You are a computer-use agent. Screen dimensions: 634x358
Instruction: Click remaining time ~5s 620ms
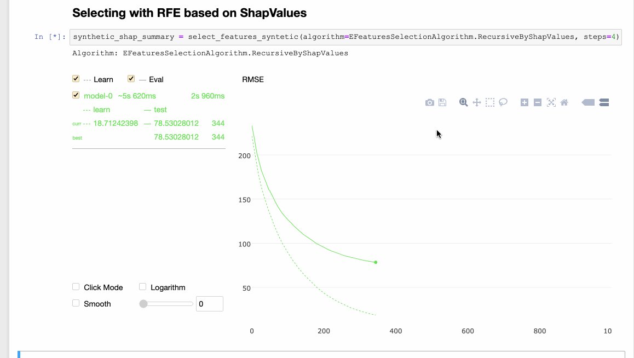click(137, 96)
